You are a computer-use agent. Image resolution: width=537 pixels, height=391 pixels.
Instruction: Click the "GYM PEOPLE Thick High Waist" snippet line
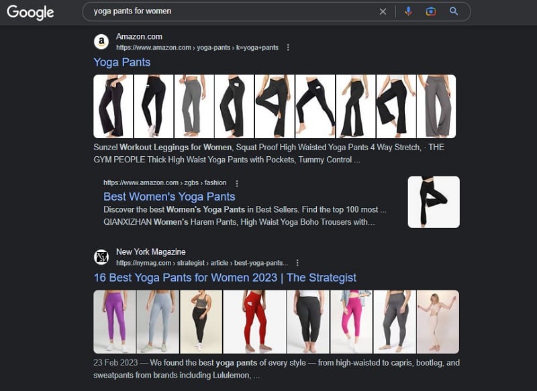coord(226,160)
